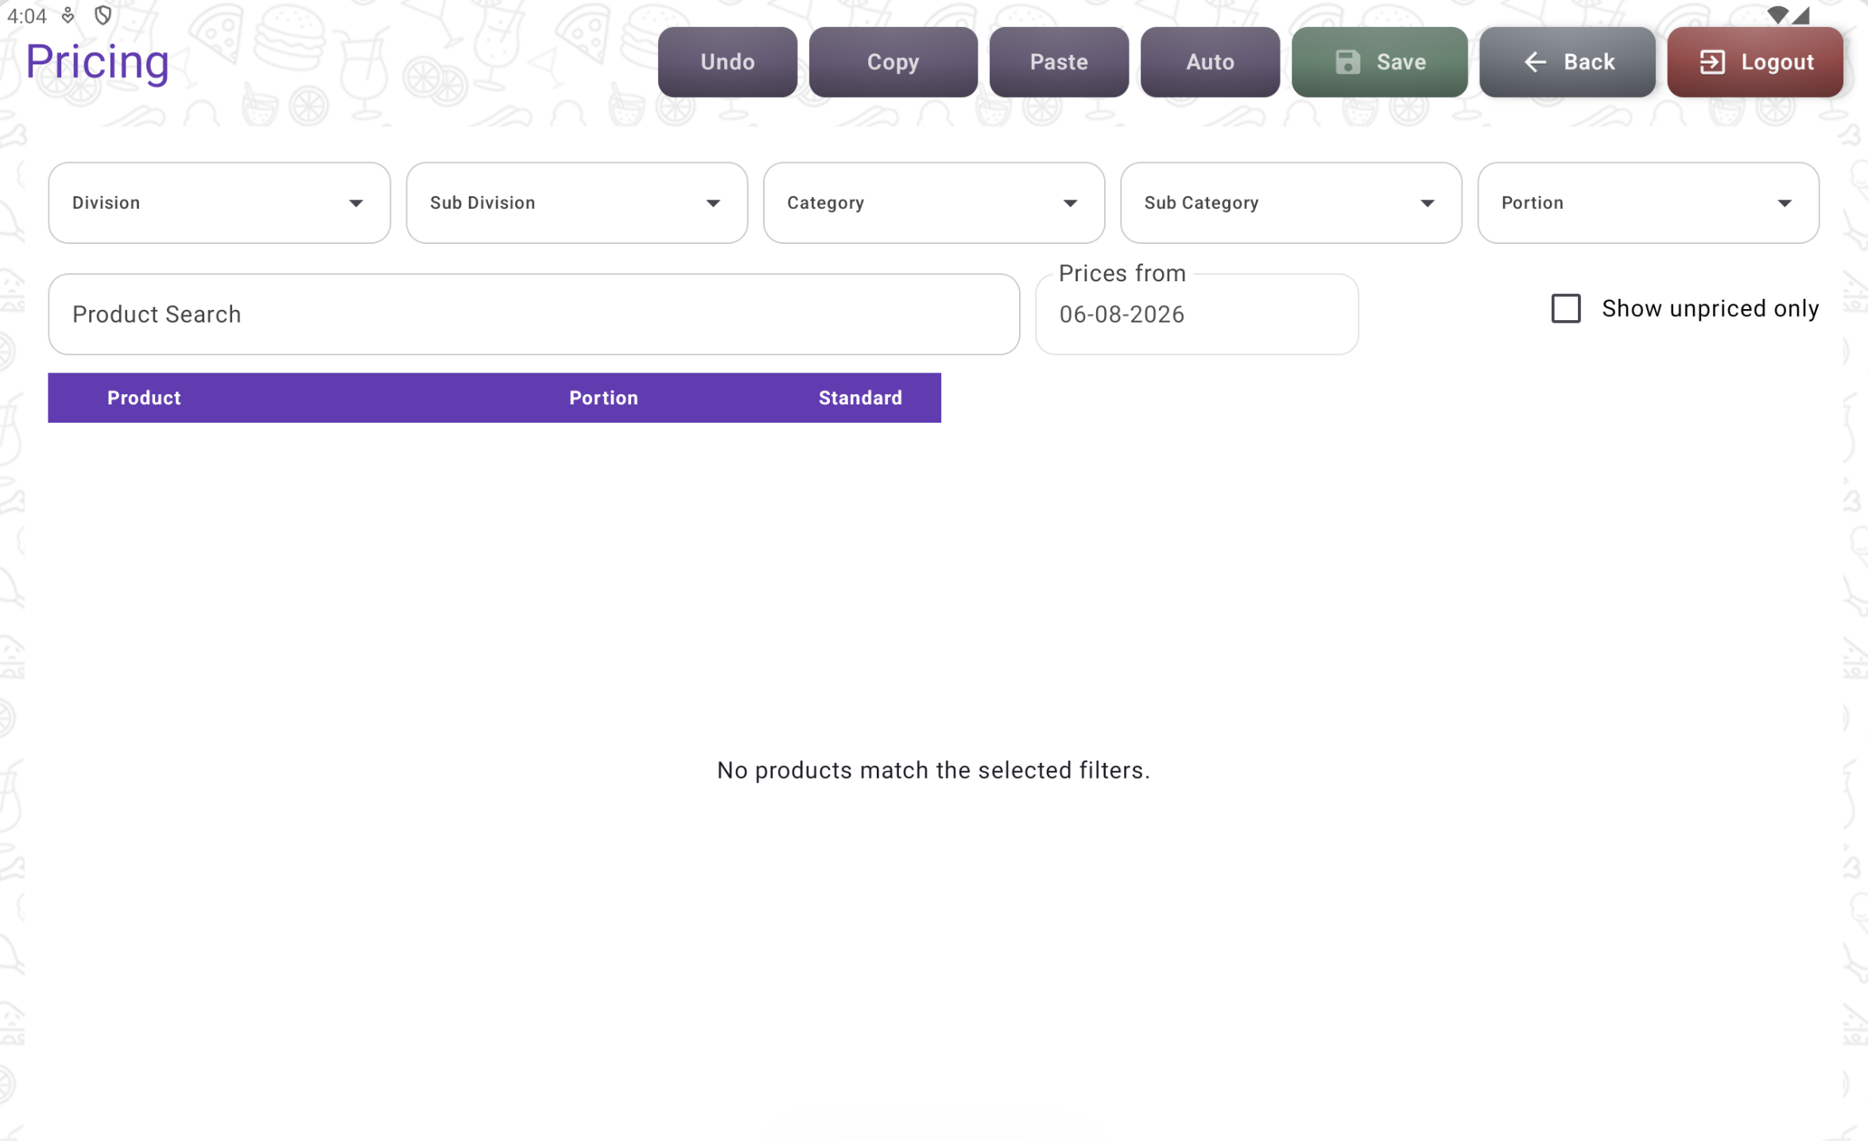Open the Portion filter dropdown
The height and width of the screenshot is (1141, 1868).
click(x=1648, y=203)
